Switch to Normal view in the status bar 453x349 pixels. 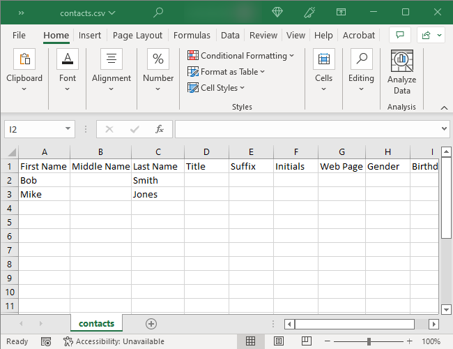click(x=251, y=341)
